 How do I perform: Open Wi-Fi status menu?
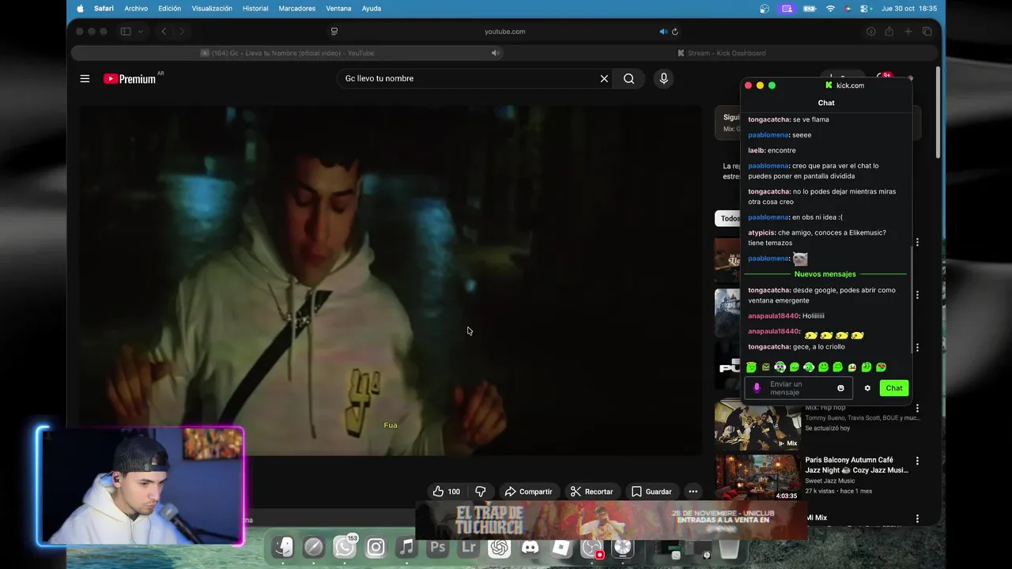(830, 9)
